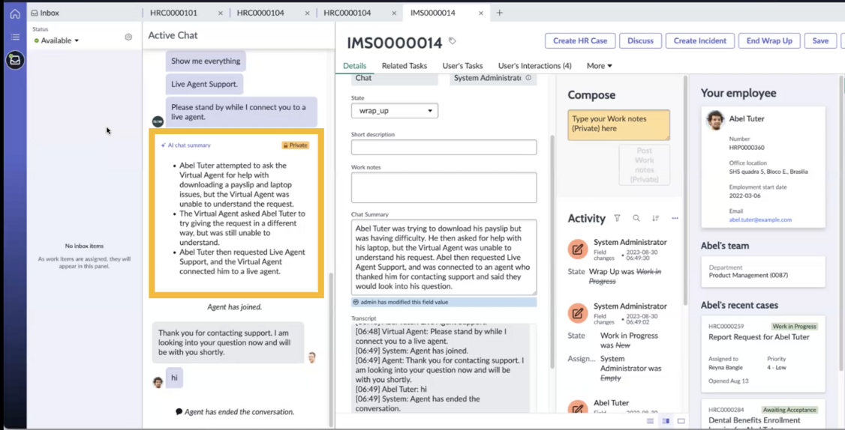Click Product Management (0087) department card
This screenshot has width=845, height=430.
click(x=763, y=271)
